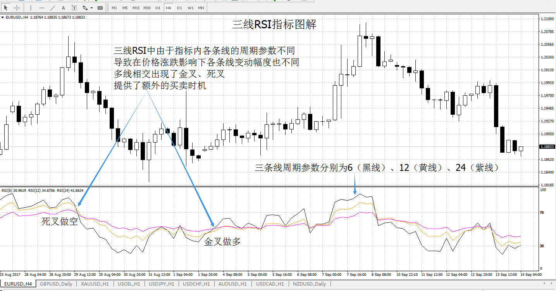
Task: Open the GBPUSD.,Daily chart tab
Action: pos(56,284)
